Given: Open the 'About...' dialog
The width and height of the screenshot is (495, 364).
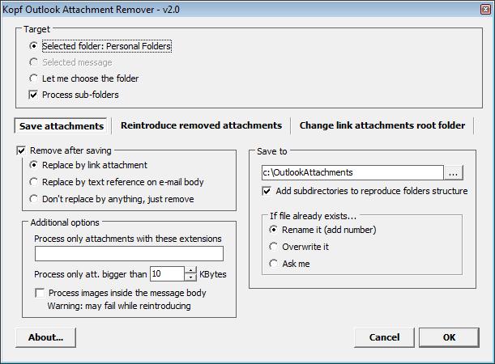Looking at the screenshot, I should 45,337.
